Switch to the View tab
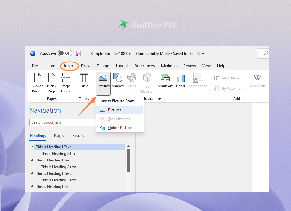The height and width of the screenshot is (211, 291). coord(206,66)
